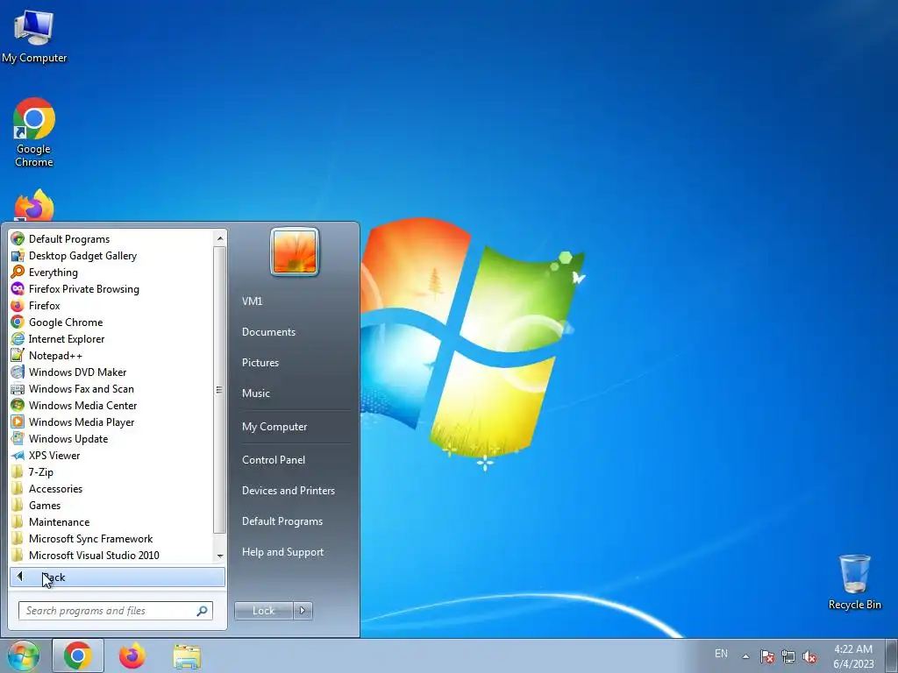This screenshot has width=898, height=673.
Task: Launch Windows Media Center
Action: (x=111, y=405)
